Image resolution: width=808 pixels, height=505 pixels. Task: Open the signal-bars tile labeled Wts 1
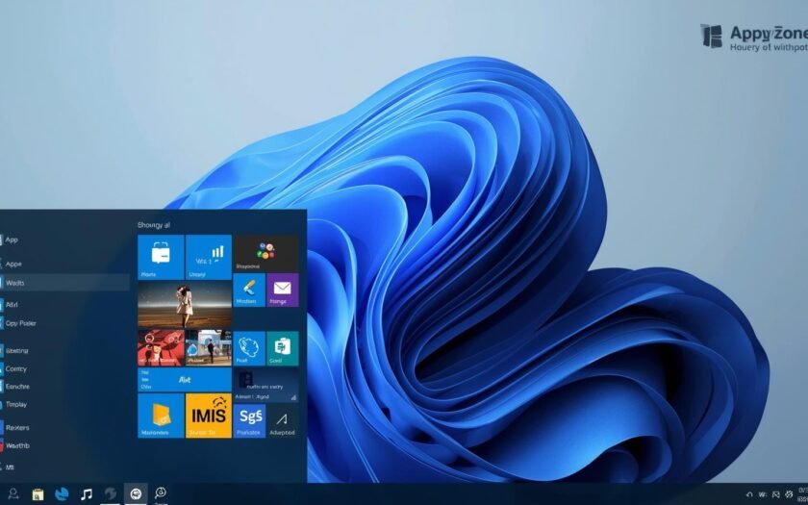click(x=208, y=257)
